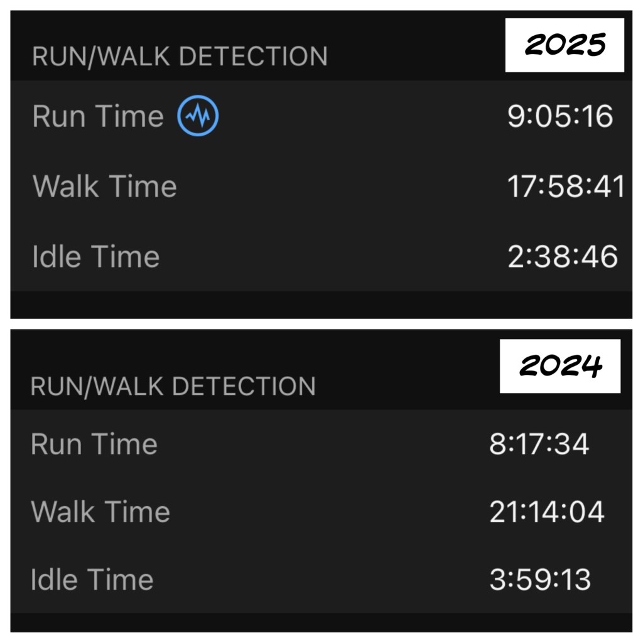Click the Run Time label in 2024 panel
This screenshot has width=643, height=643.
(94, 445)
